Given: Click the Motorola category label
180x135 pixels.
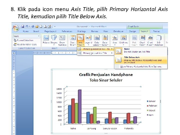Looking at the screenshot, I should point(129,128).
